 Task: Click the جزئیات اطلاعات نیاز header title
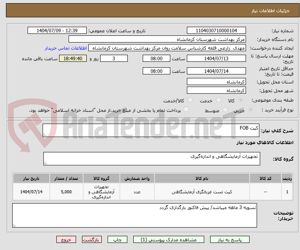click(x=270, y=11)
